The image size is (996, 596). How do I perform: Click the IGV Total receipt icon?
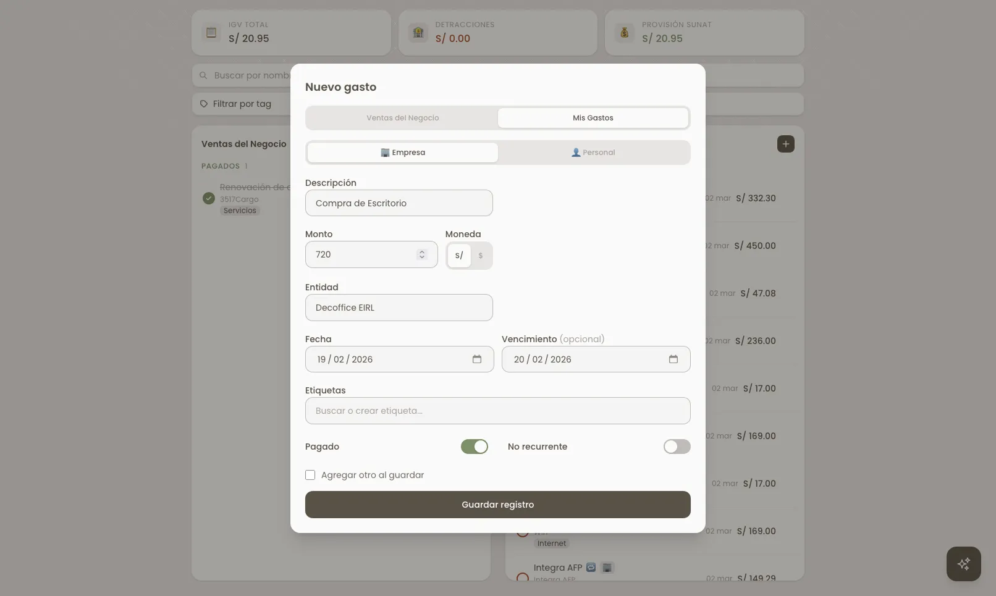coord(211,32)
